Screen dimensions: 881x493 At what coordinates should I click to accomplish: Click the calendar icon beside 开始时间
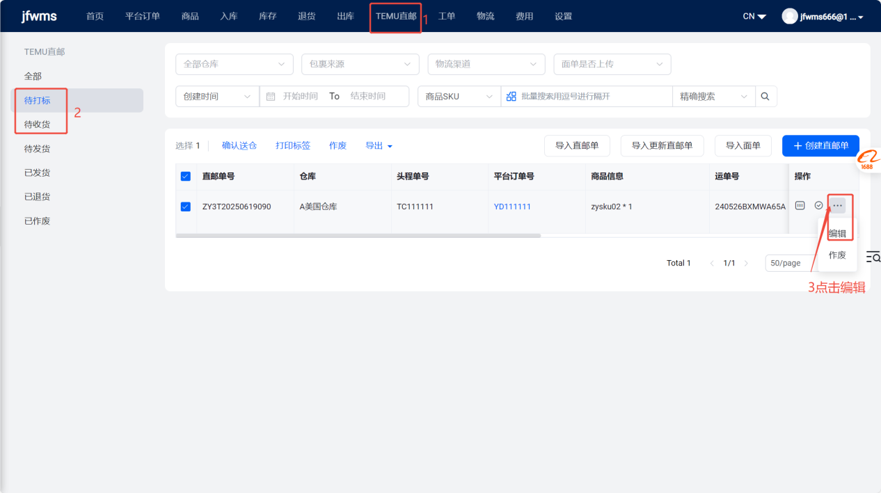[271, 97]
